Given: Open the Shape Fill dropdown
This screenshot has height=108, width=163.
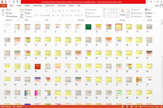Looking at the screenshot, I should tap(136, 10).
